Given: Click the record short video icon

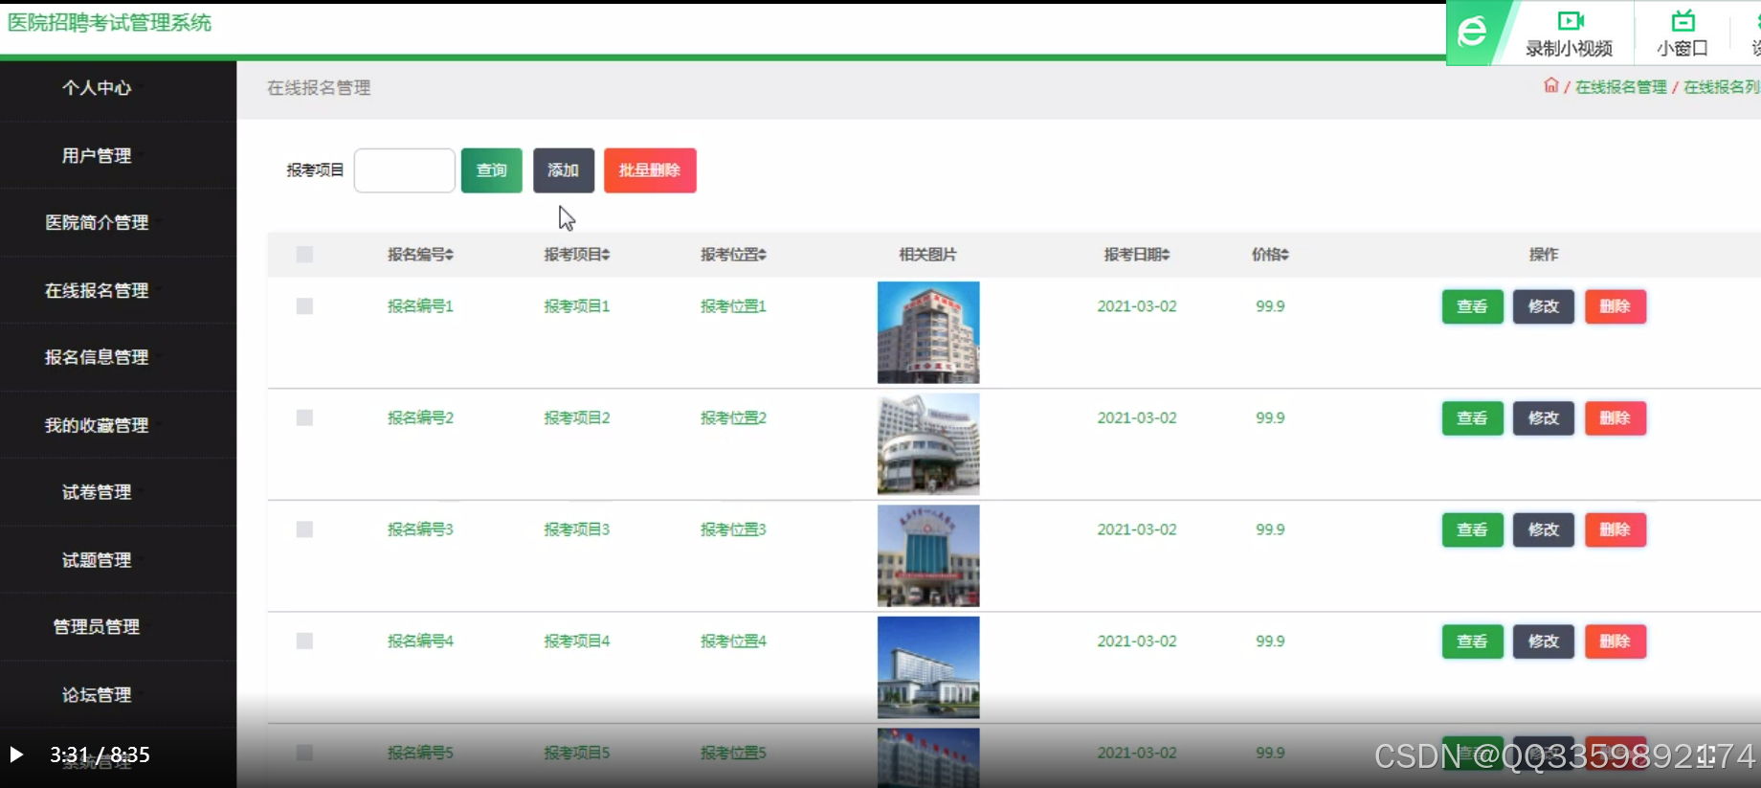Looking at the screenshot, I should click(1571, 21).
